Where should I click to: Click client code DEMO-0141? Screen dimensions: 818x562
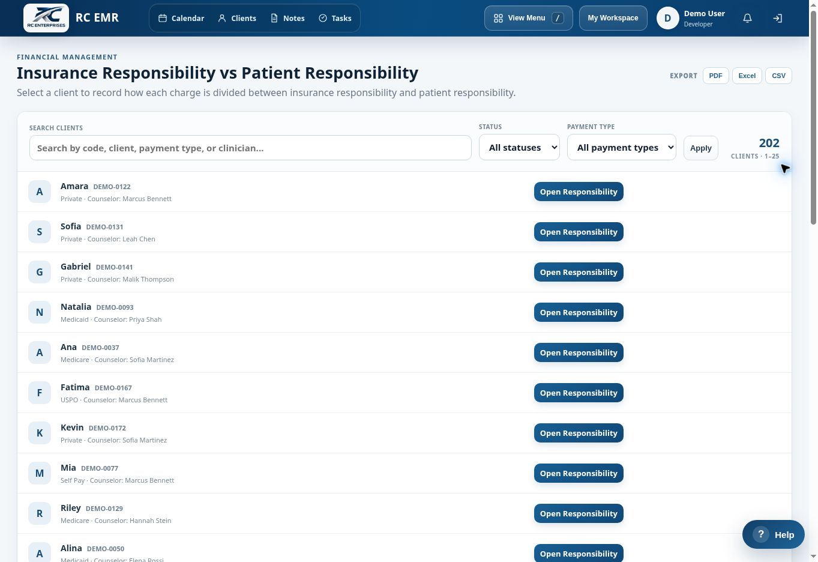click(114, 267)
